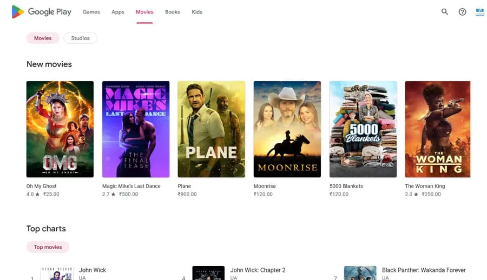Click The Woman King title text
The image size is (487, 280).
(x=425, y=186)
